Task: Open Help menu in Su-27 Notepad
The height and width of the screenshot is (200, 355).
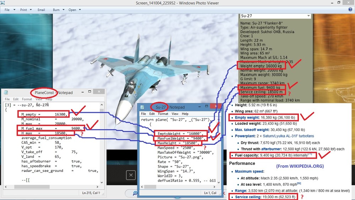Action: click(185, 114)
